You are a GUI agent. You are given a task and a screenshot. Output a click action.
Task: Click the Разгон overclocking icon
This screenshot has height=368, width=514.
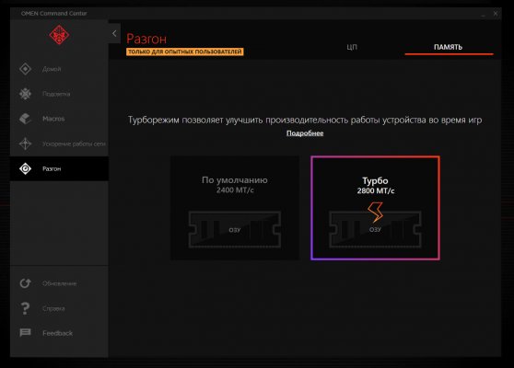tap(25, 168)
